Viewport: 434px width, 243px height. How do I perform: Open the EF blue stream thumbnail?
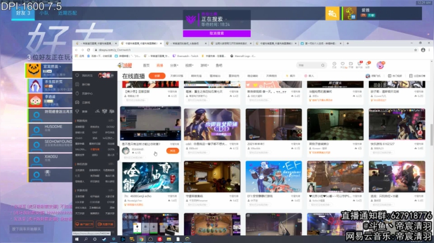click(x=274, y=177)
